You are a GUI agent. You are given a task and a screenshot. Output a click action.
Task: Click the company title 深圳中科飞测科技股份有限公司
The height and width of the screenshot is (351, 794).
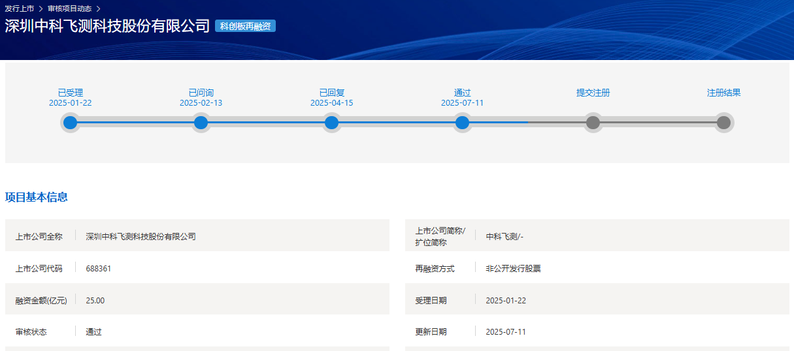pos(107,26)
